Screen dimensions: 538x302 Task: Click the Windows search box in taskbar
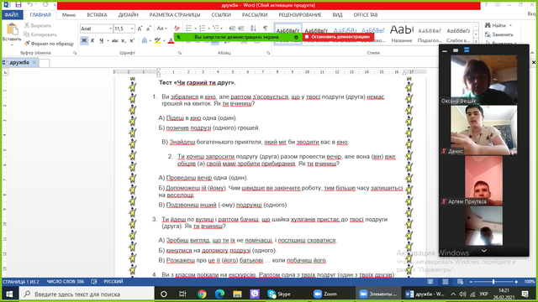point(87,294)
